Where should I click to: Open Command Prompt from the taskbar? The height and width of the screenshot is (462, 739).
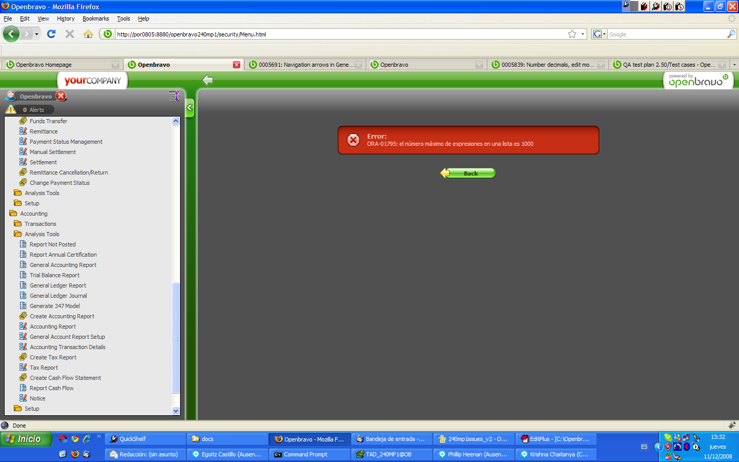[310, 454]
